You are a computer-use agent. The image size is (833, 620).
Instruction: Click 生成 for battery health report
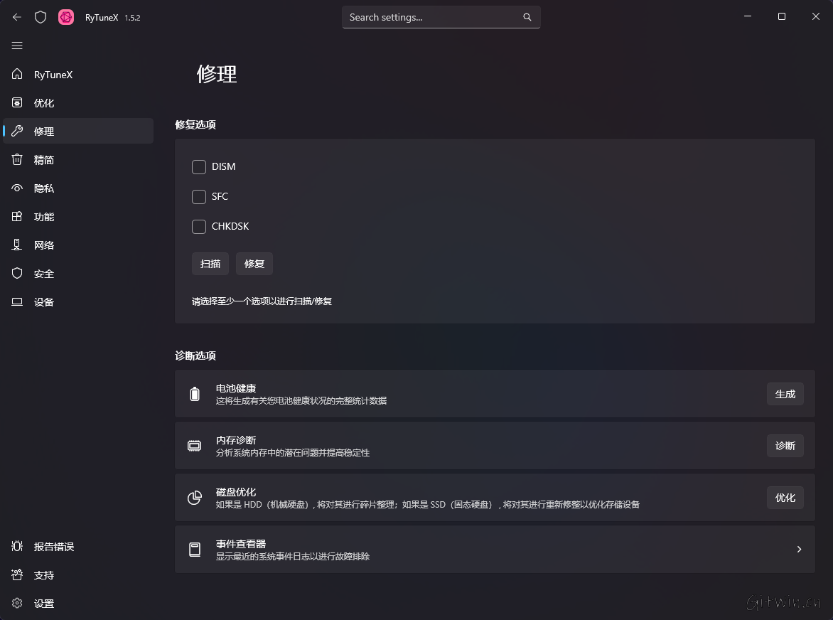(785, 394)
